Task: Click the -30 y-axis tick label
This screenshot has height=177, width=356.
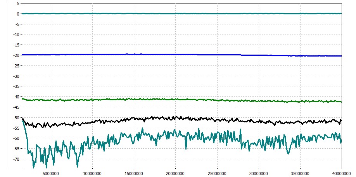Action: click(16, 76)
